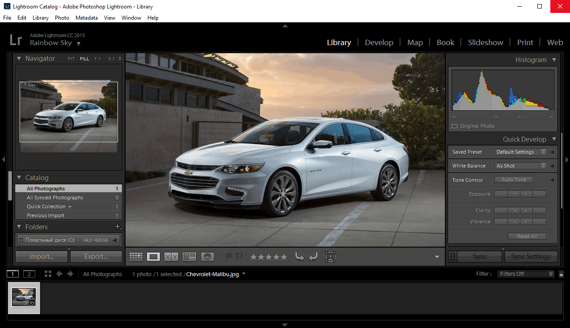
Task: Collapse the Quick Develop panel
Action: (554, 139)
